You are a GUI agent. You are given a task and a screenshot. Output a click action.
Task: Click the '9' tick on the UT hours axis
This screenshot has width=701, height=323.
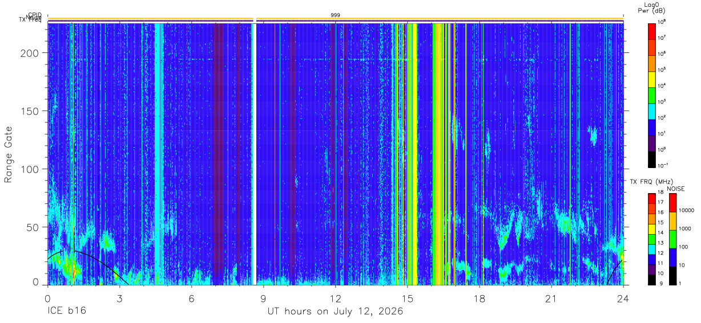pos(264,298)
